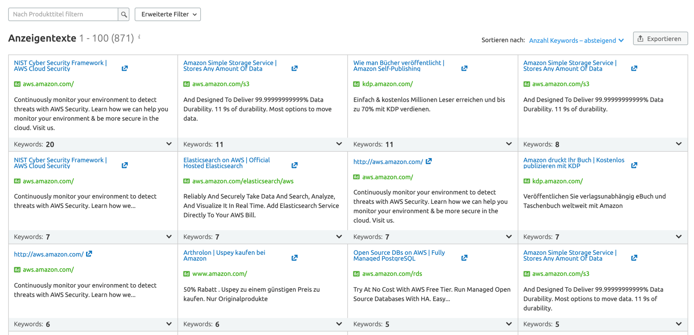Open the Erweiterte Filter dropdown
This screenshot has height=335, width=694.
click(x=168, y=14)
